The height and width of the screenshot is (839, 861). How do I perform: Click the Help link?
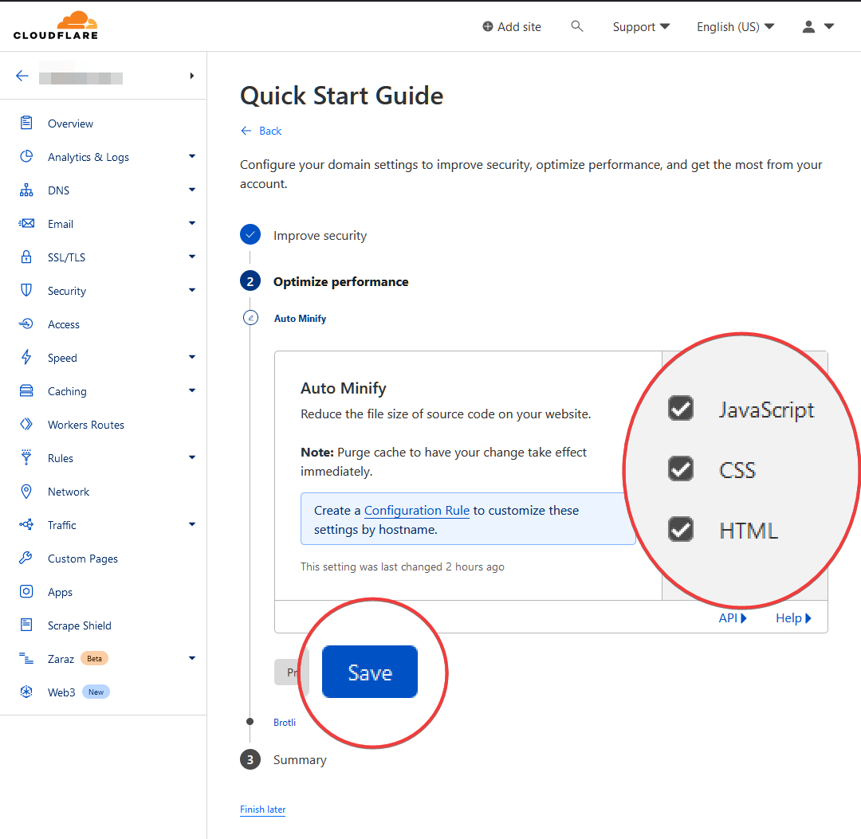(x=793, y=617)
